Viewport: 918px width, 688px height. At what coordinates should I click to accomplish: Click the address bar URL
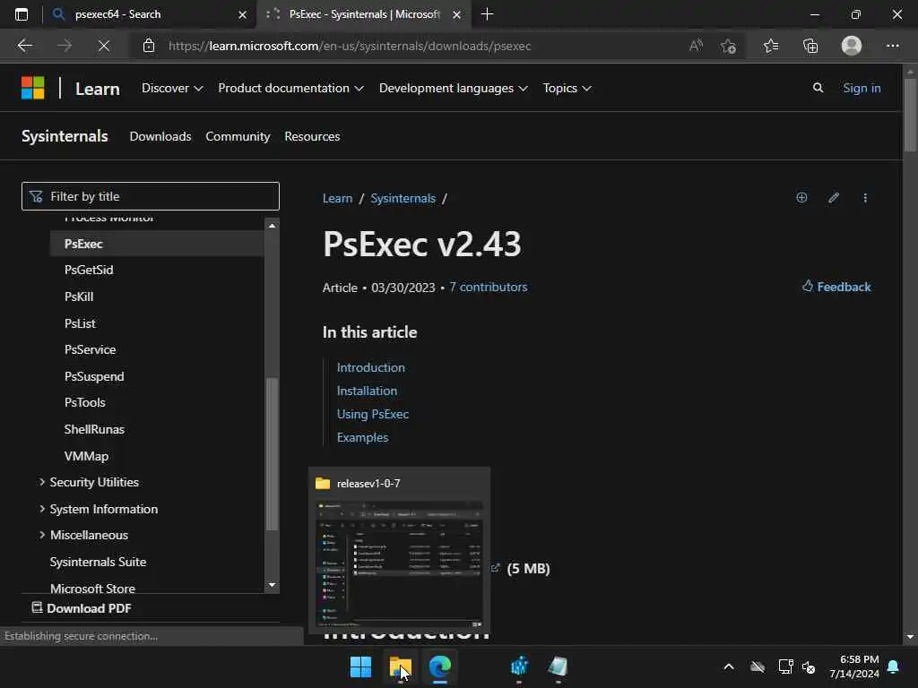(x=350, y=46)
